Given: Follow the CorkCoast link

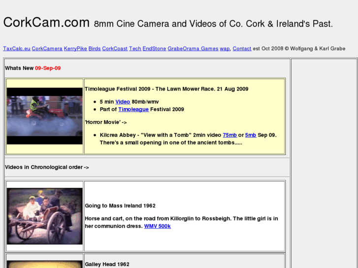Looking at the screenshot, I should [x=115, y=49].
